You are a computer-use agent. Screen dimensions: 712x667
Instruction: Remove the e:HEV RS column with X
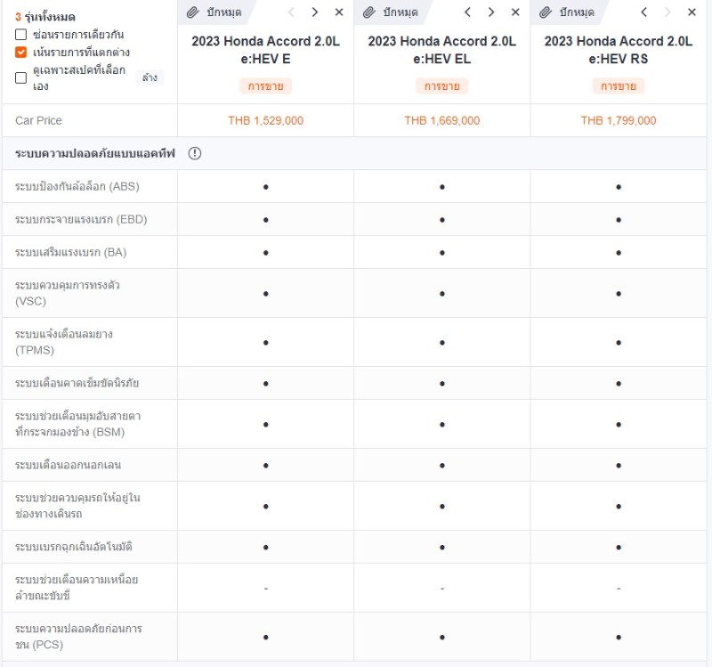click(692, 12)
